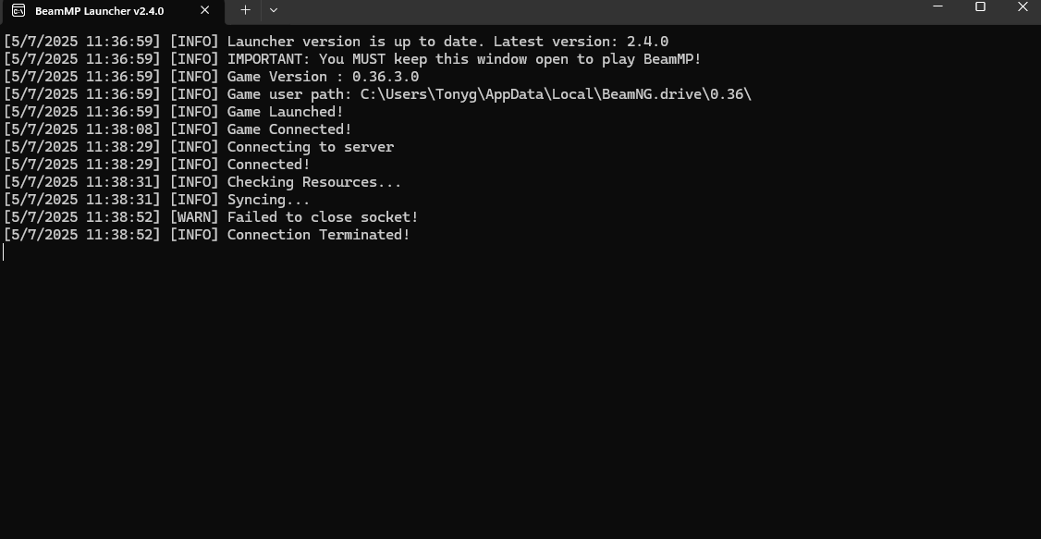Viewport: 1041px width, 539px height.
Task: Click the terminal icon in the BeamMP tab
Action: 18,10
